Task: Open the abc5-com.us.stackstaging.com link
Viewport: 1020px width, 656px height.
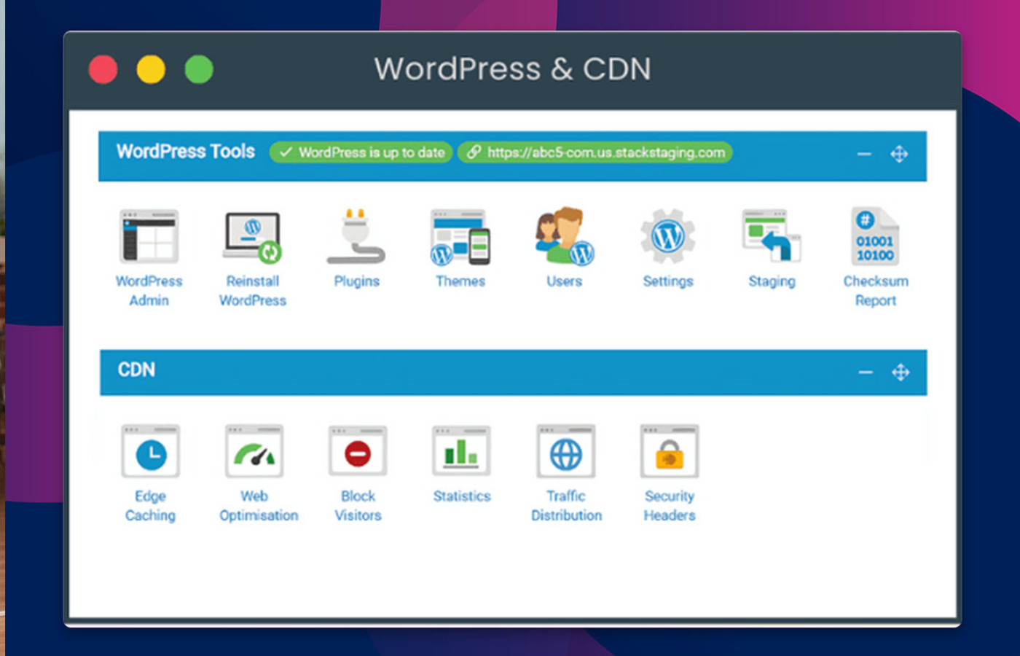Action: [595, 153]
